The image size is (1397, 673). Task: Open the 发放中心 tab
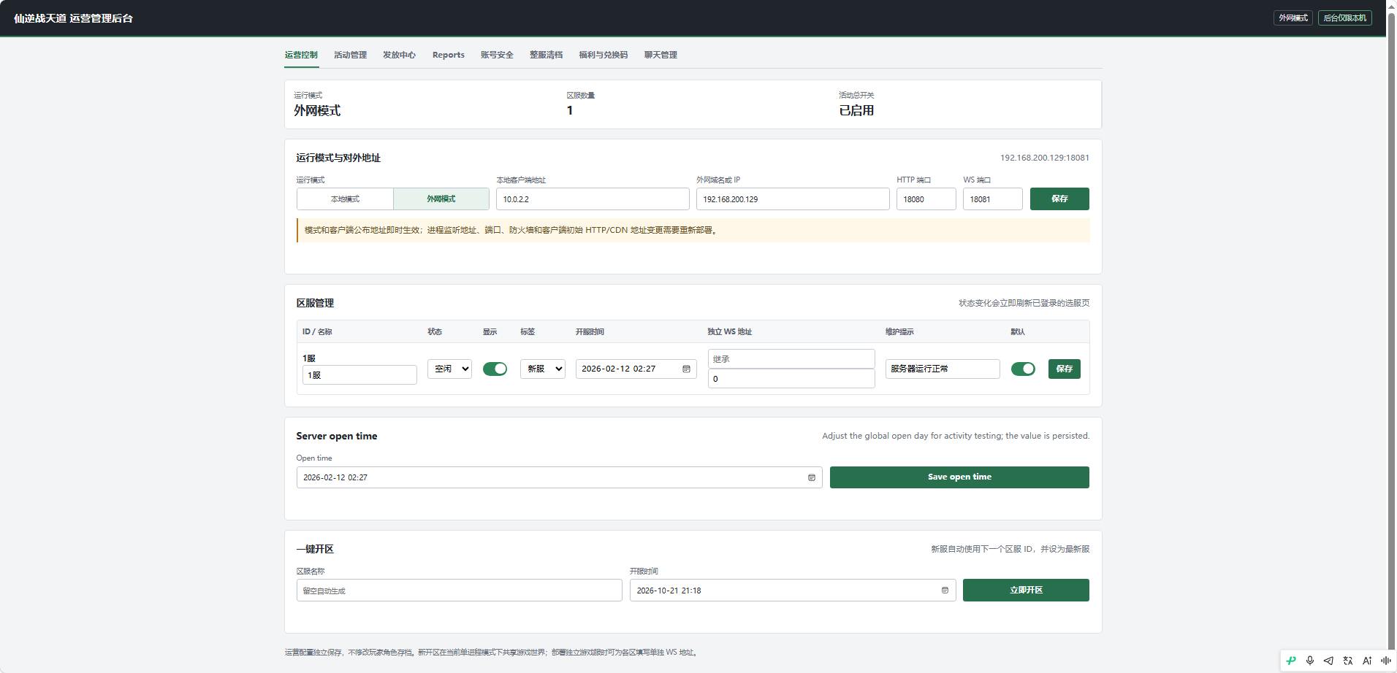(399, 55)
